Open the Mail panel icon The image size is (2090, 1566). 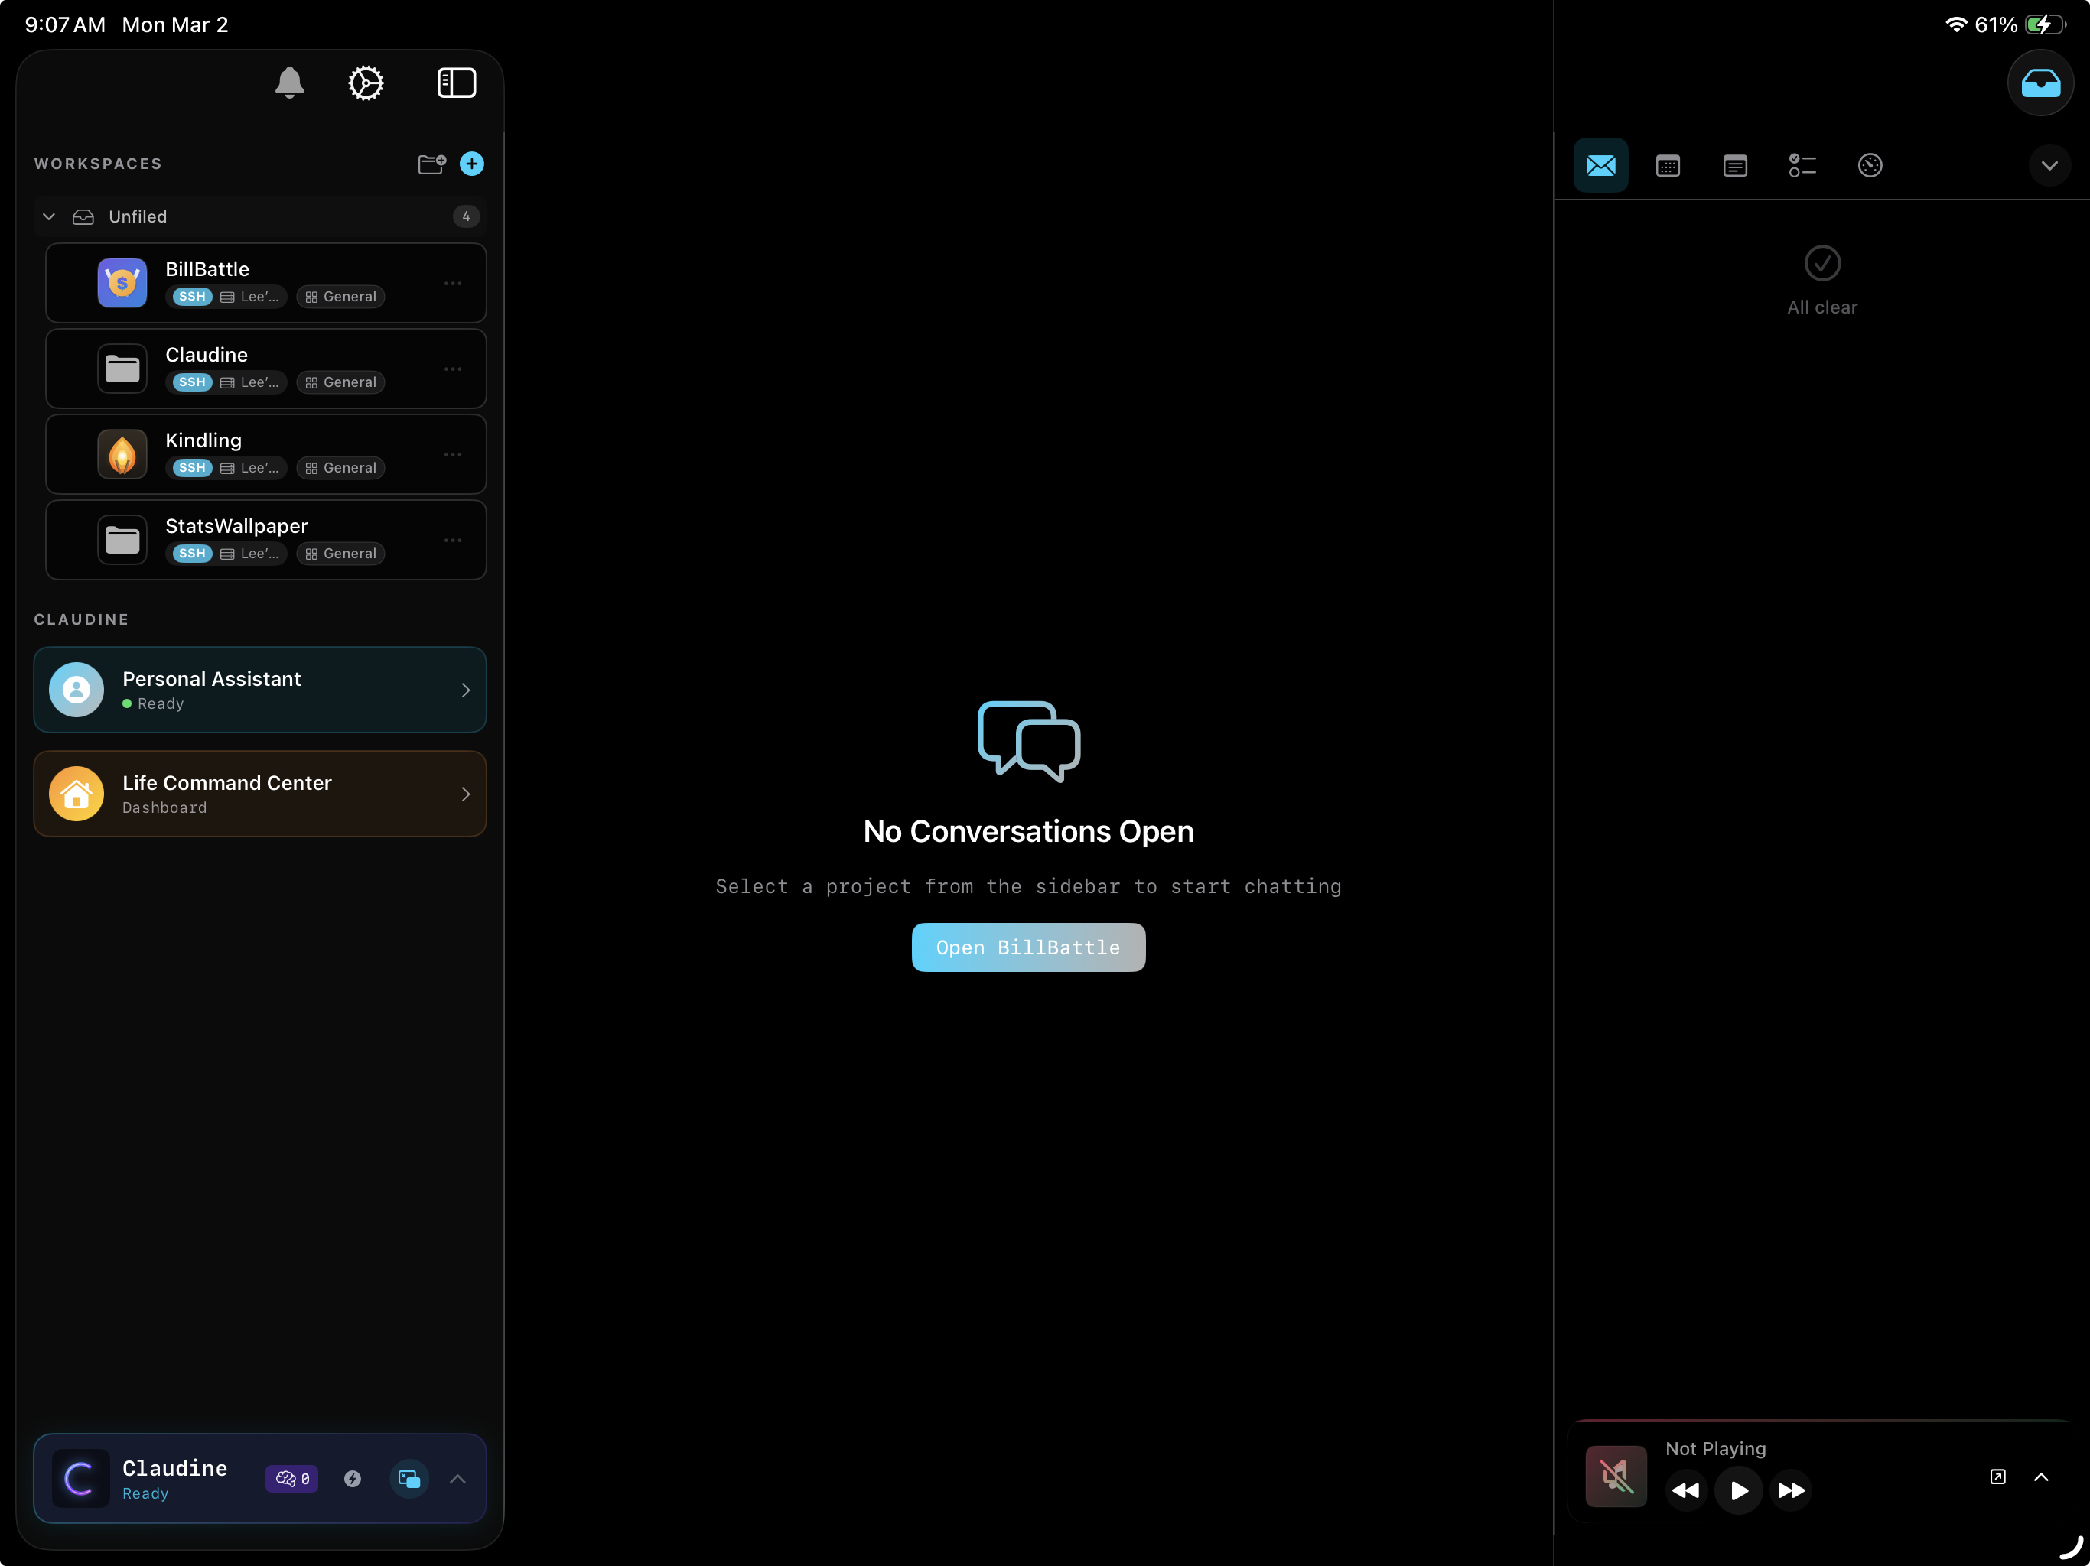[1600, 165]
